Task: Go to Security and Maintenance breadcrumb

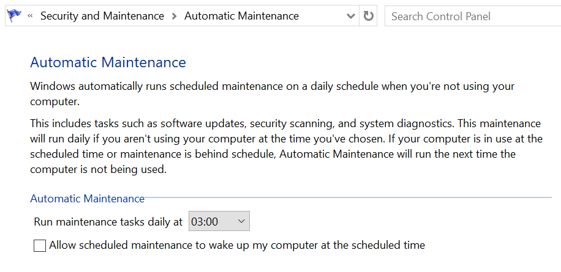Action: point(102,17)
